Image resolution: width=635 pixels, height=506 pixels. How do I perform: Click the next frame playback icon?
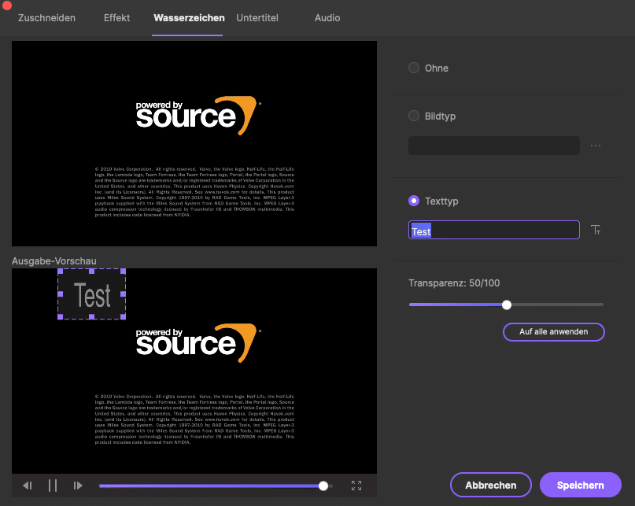tap(78, 486)
